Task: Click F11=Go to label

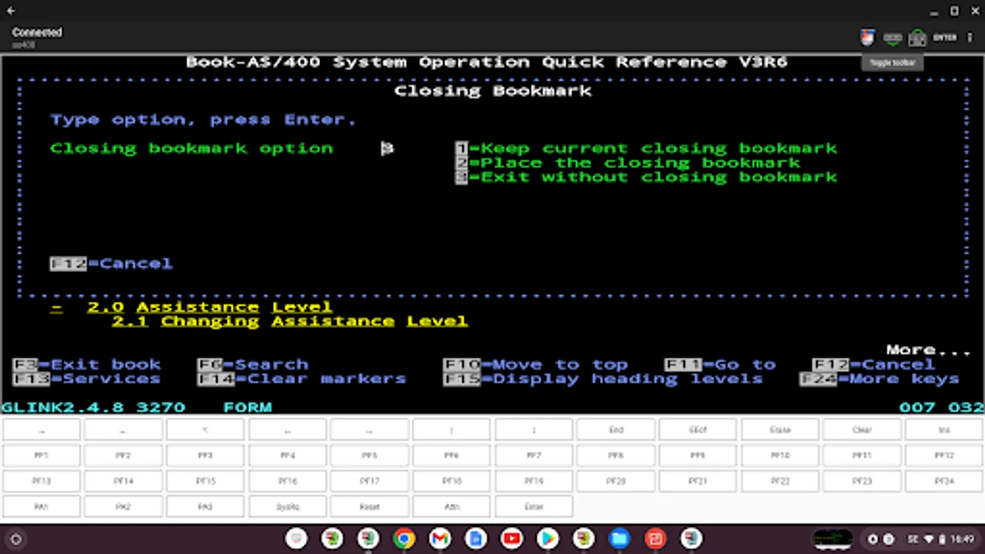Action: [720, 364]
